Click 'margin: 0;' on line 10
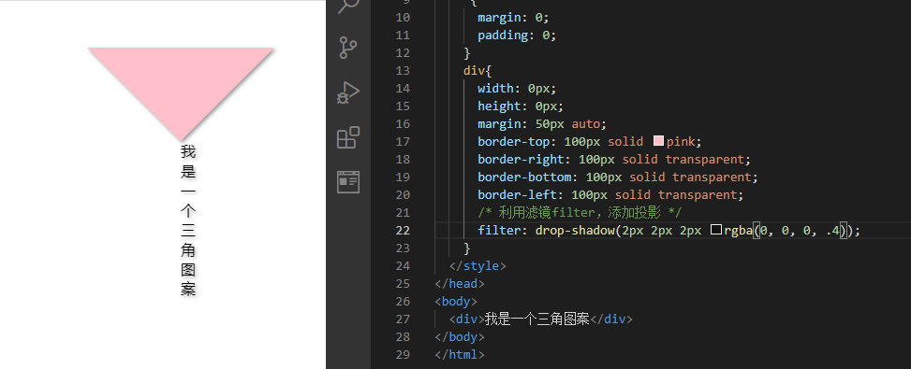Image resolution: width=911 pixels, height=369 pixels. tap(513, 18)
